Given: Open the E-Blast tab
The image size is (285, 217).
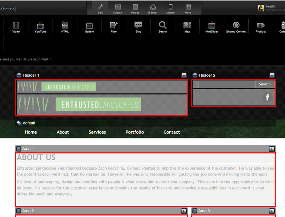Looking at the screenshot, I should pos(153,9).
